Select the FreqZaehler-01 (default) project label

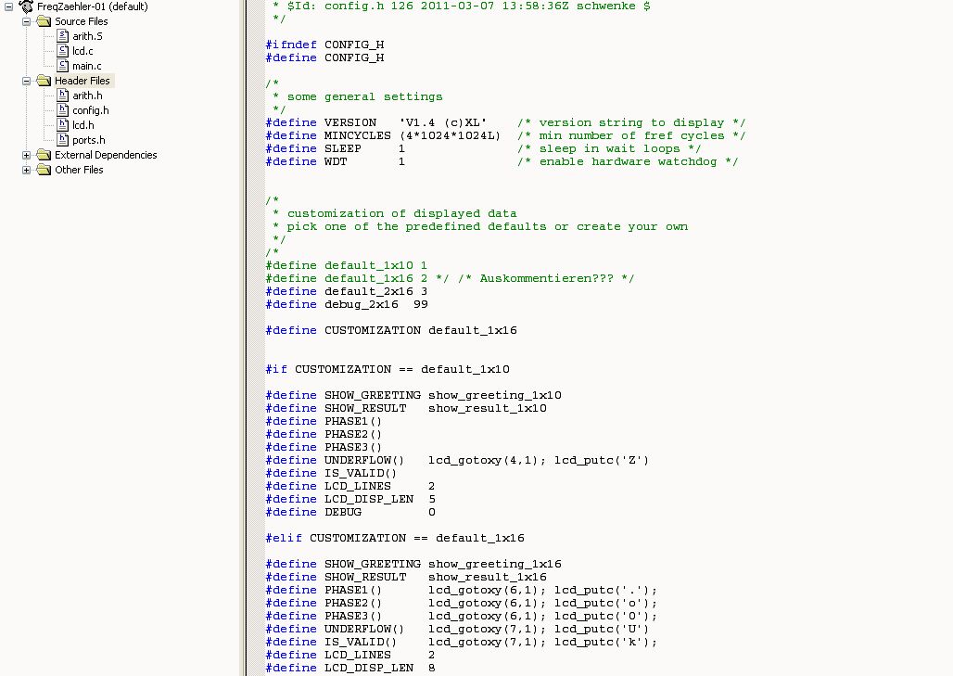pos(93,6)
